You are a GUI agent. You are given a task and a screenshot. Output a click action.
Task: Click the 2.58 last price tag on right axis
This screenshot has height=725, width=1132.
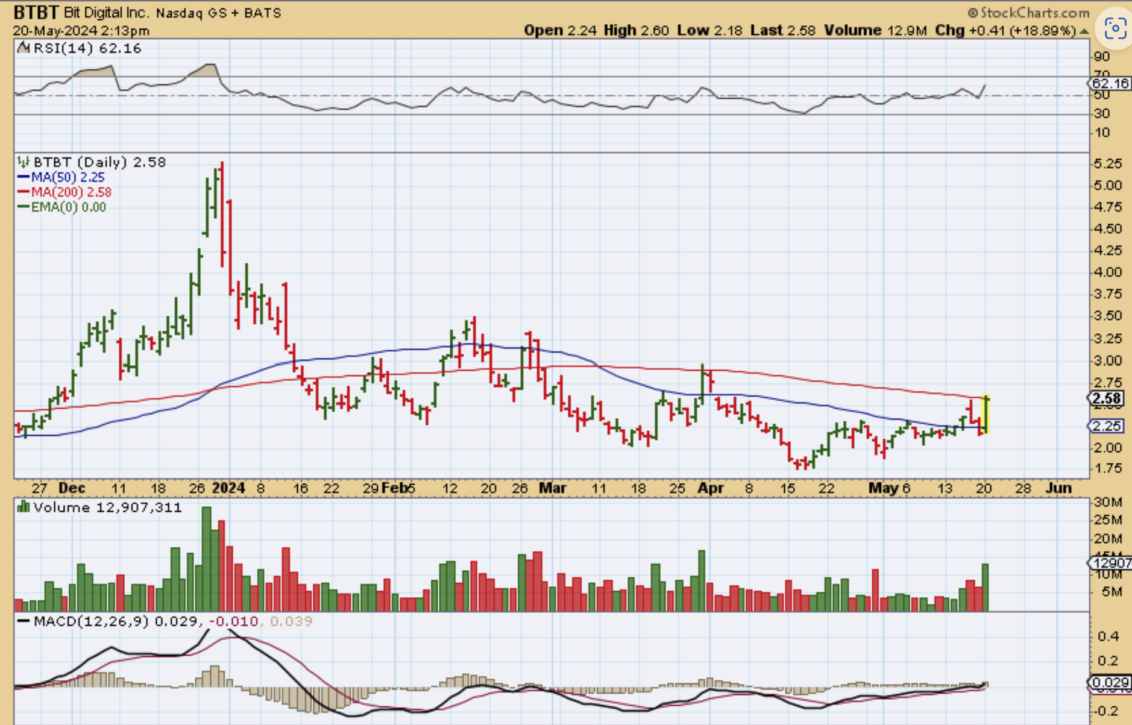1106,398
